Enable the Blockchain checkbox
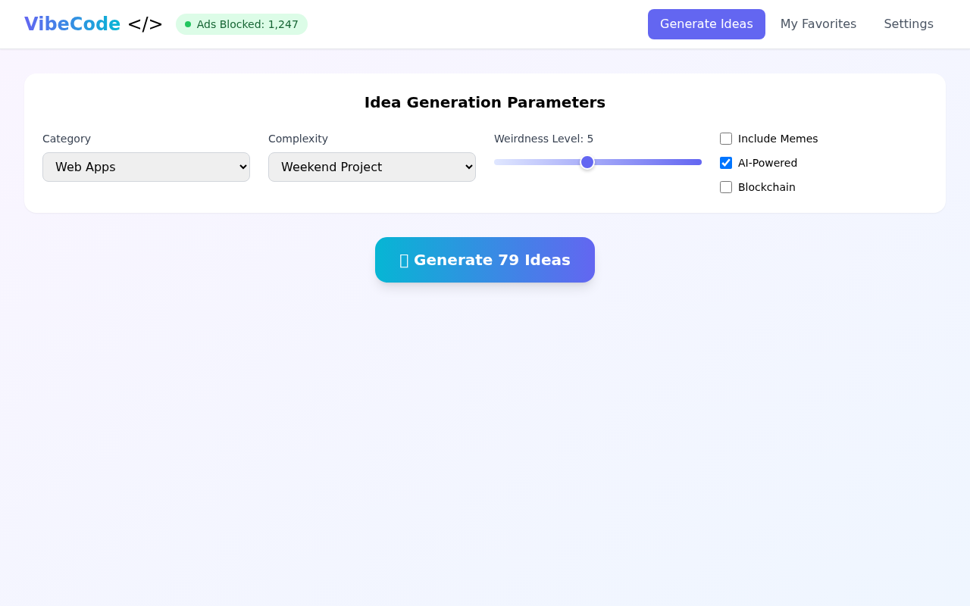The image size is (970, 606). 725,187
